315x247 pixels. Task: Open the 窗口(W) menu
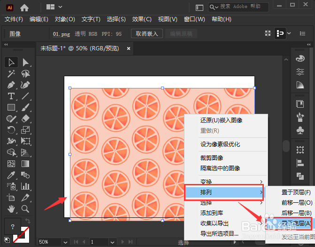pyautogui.click(x=194, y=19)
